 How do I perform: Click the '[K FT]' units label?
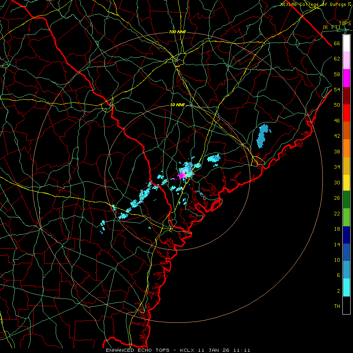332,27
